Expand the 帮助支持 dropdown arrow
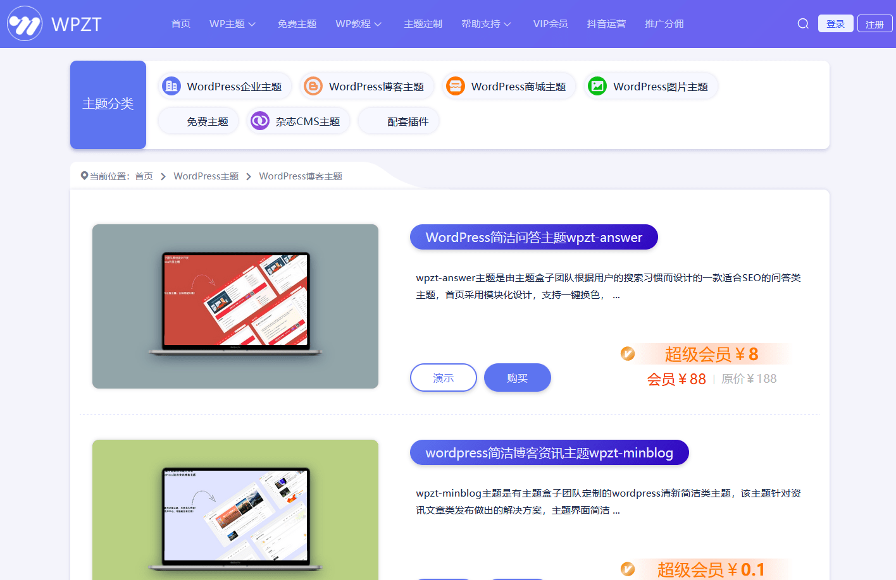 [507, 24]
